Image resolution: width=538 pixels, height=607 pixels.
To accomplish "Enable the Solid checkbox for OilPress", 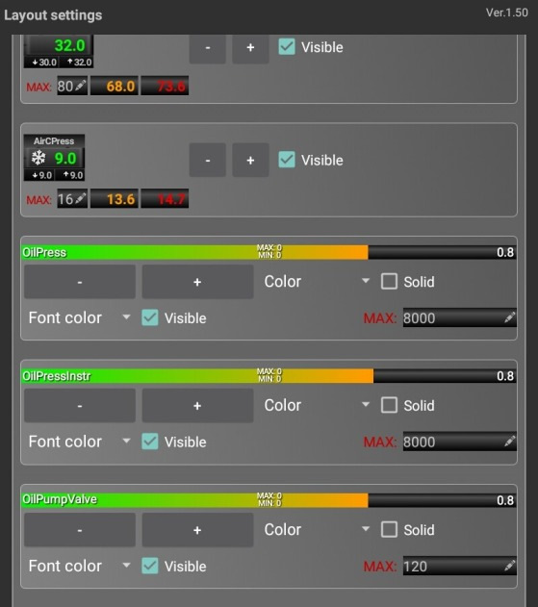I will [389, 282].
